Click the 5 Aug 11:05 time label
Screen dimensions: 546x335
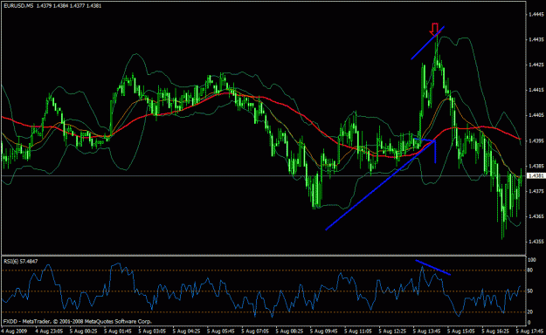pyautogui.click(x=358, y=331)
